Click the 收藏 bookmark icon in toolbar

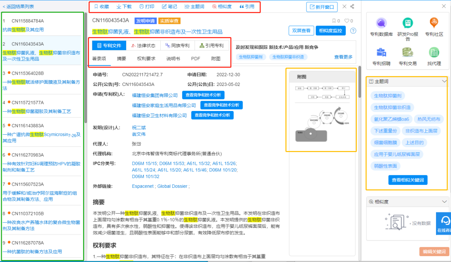click(x=96, y=7)
